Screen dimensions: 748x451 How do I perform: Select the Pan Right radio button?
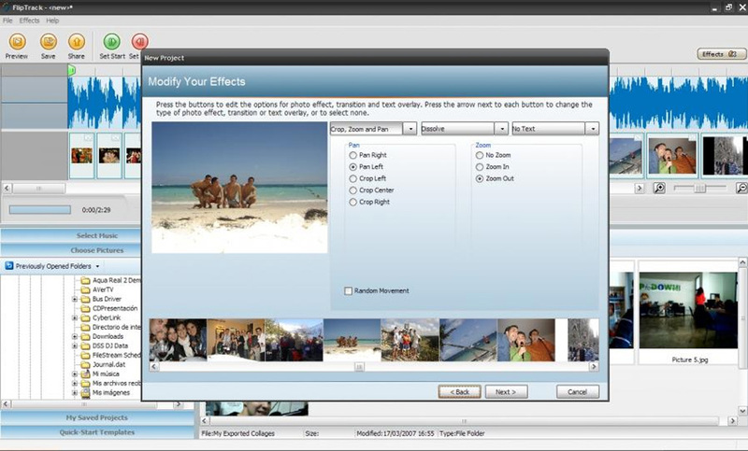click(x=353, y=155)
